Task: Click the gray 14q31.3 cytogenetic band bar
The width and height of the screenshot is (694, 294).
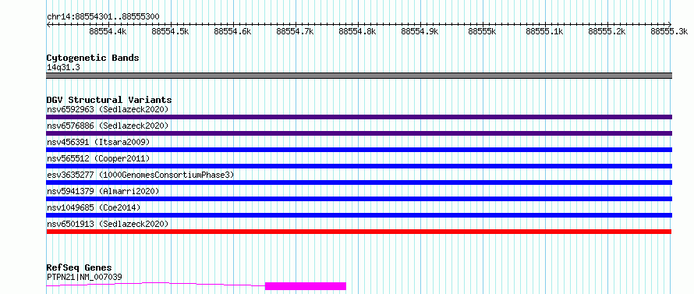Action: (359, 76)
